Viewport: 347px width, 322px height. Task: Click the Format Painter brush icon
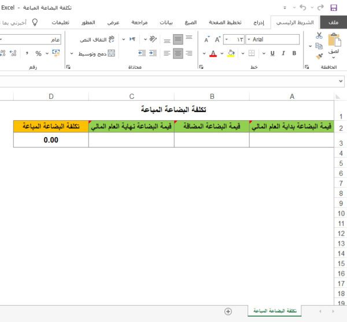click(x=319, y=57)
